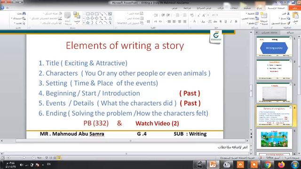Viewport: 301px width, 169px height.
Task: Open the Section dropdown
Action: 253,23
